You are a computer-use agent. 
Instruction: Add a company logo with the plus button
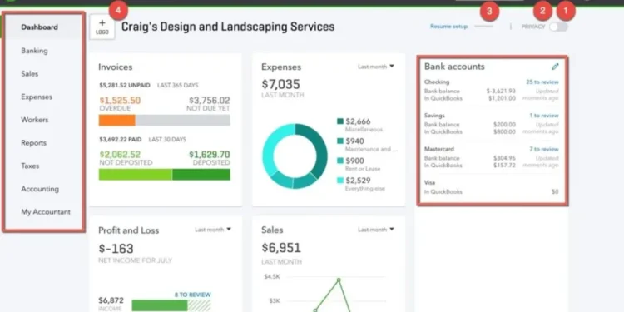coord(102,27)
